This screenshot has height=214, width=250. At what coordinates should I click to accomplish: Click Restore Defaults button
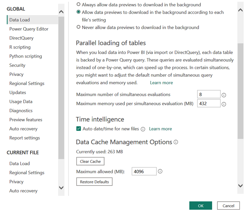(x=94, y=182)
